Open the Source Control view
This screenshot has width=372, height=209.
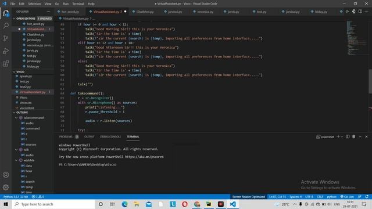6,38
